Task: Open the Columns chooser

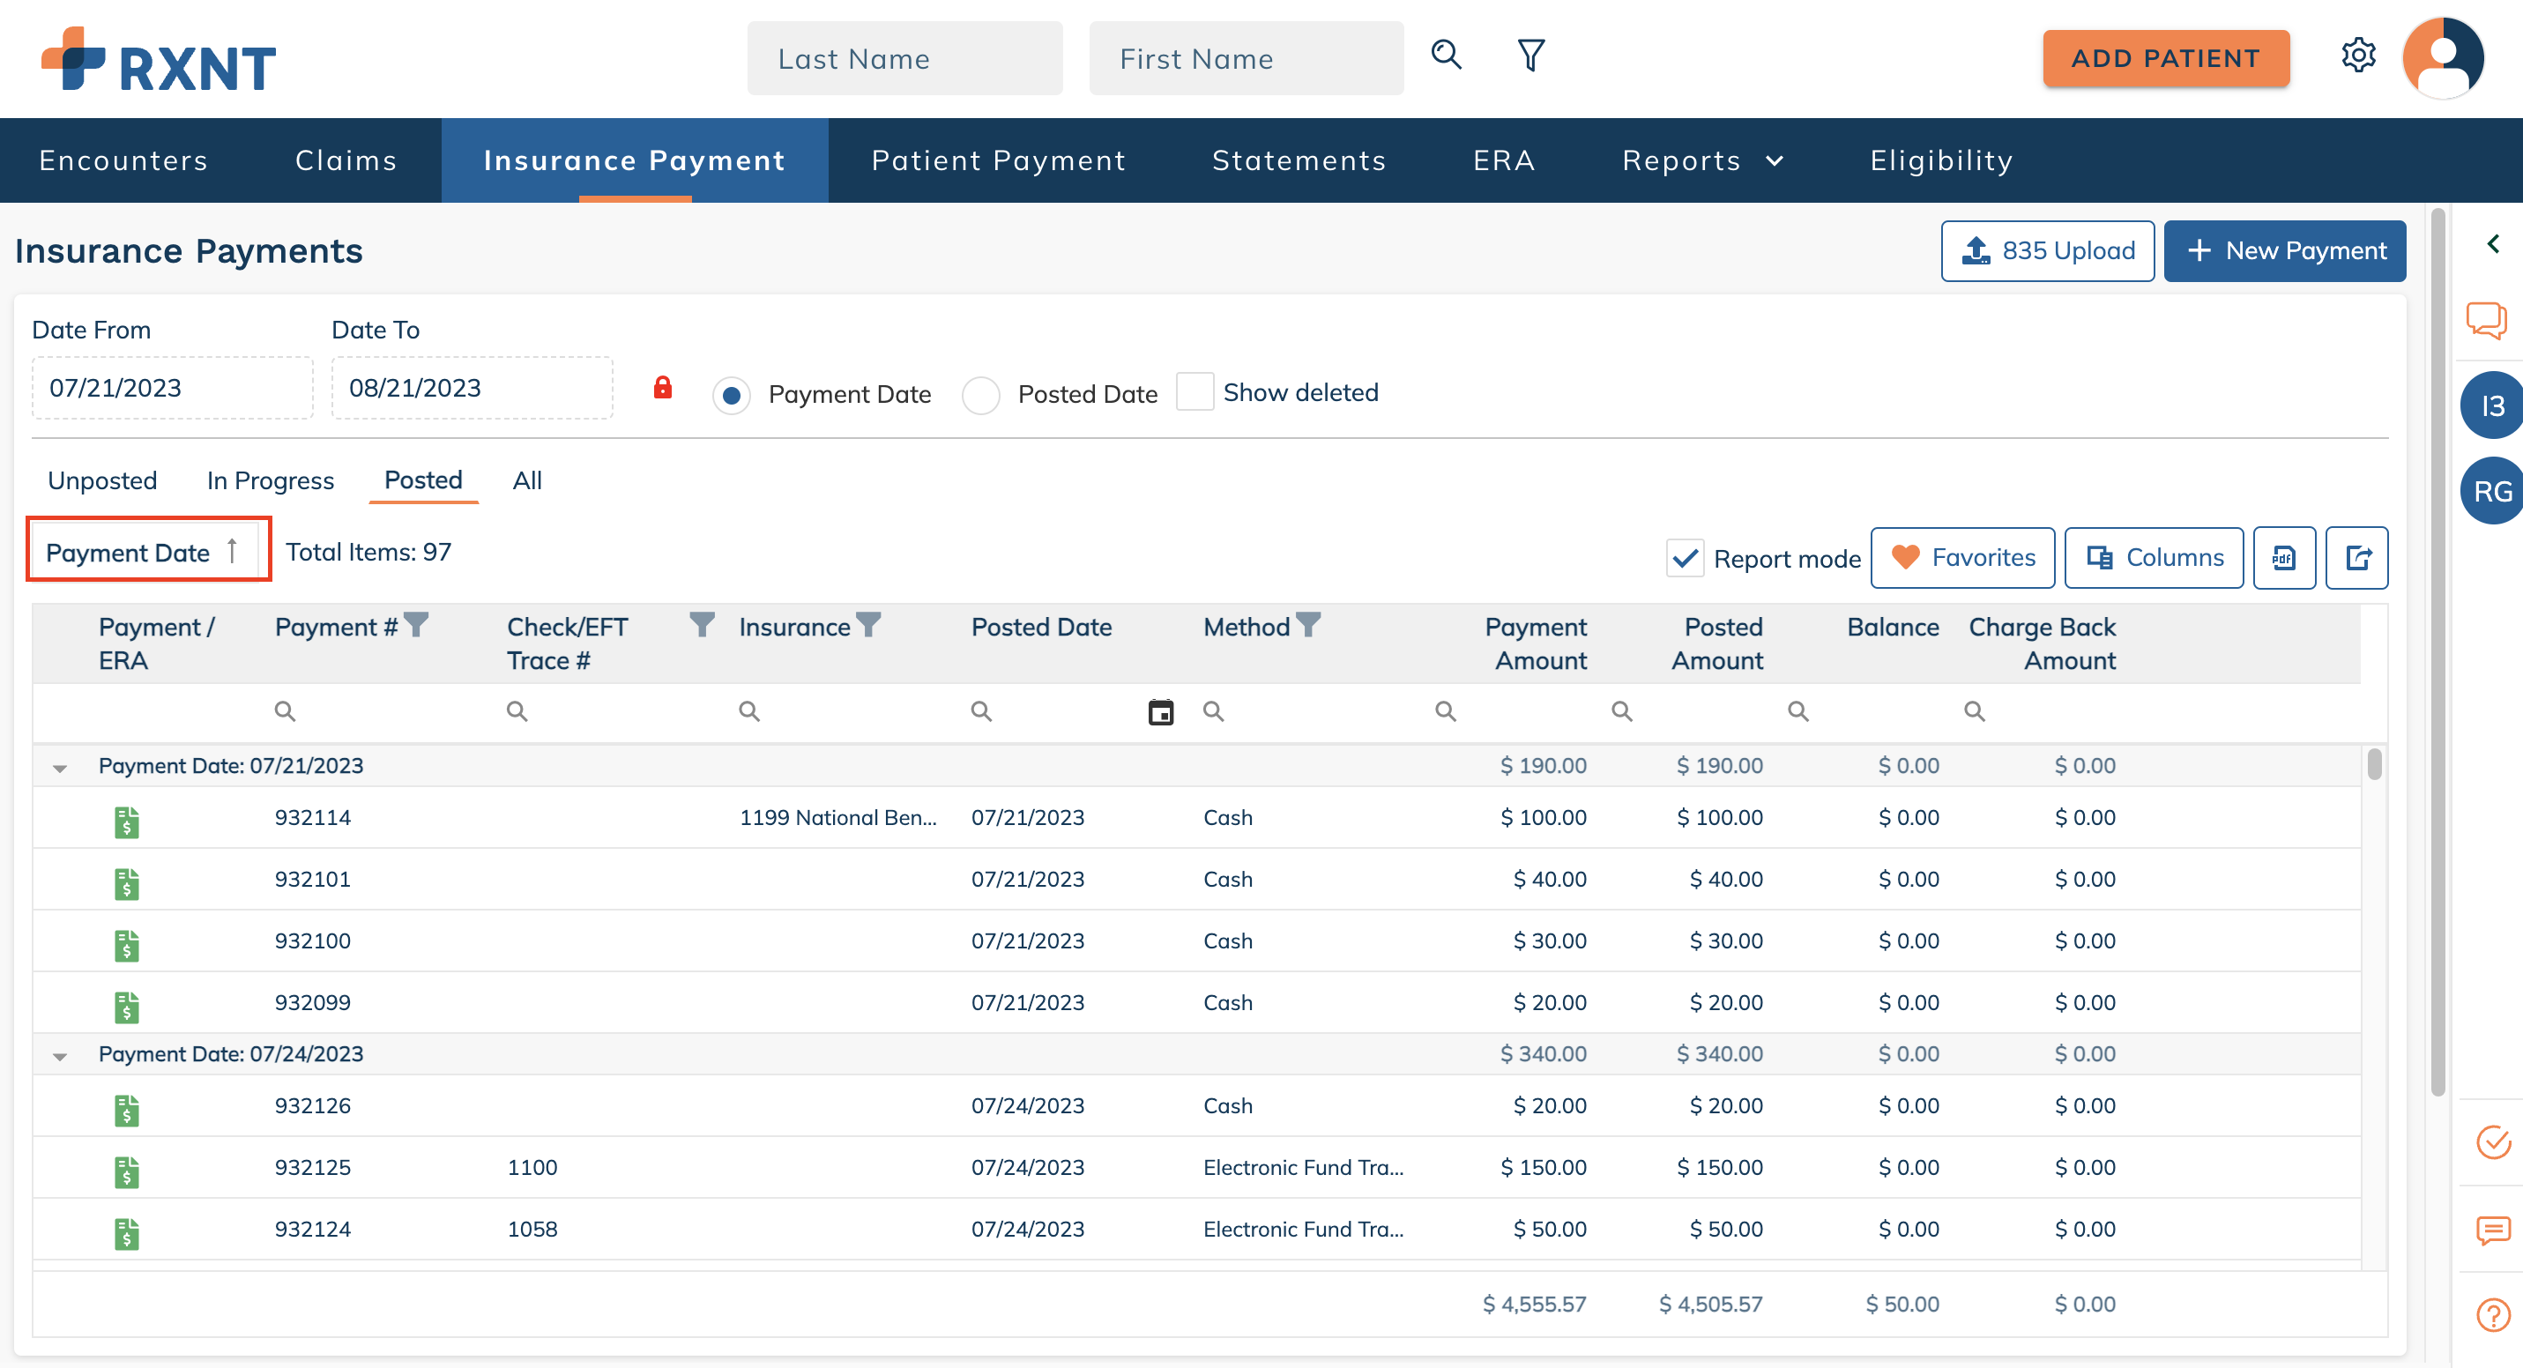Action: click(x=2153, y=557)
